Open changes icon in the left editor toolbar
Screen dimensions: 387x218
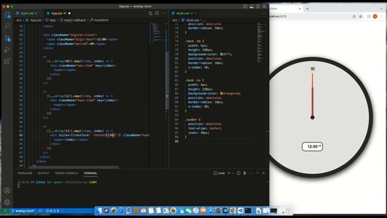pyautogui.click(x=151, y=13)
